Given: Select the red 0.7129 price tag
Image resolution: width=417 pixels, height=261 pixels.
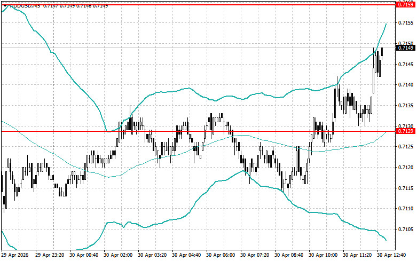Looking at the screenshot, I should (406, 131).
